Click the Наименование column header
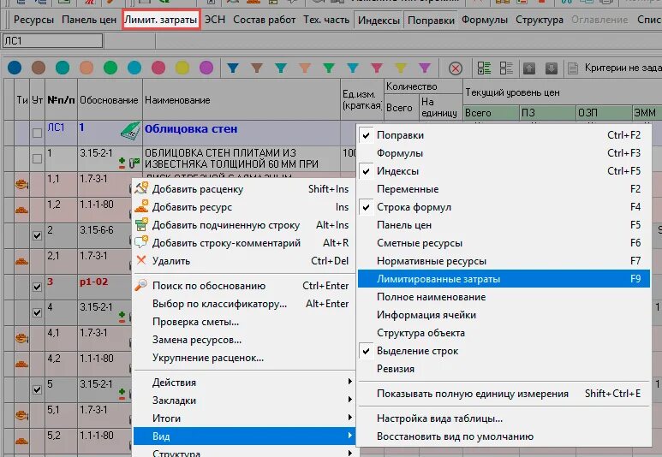Screen dimensions: 662x457 (242, 100)
